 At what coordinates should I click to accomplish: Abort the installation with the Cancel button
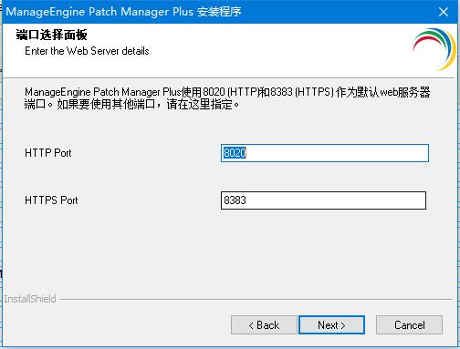[409, 324]
